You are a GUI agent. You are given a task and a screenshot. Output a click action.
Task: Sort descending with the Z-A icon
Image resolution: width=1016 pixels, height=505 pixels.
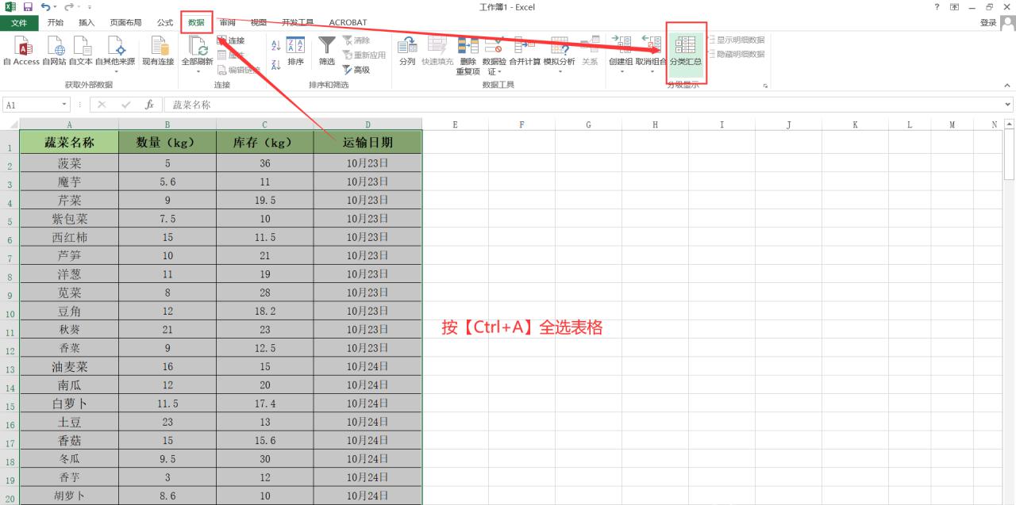275,65
